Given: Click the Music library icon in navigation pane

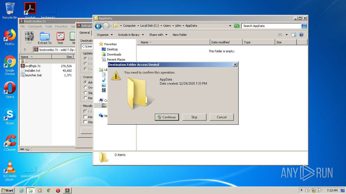Looking at the screenshot, I should [104, 80].
